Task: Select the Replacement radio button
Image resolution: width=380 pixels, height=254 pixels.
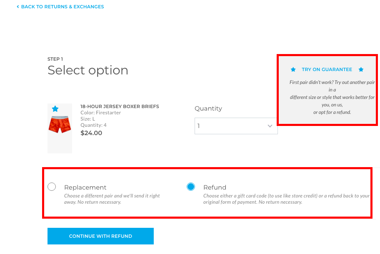Action: [52, 187]
